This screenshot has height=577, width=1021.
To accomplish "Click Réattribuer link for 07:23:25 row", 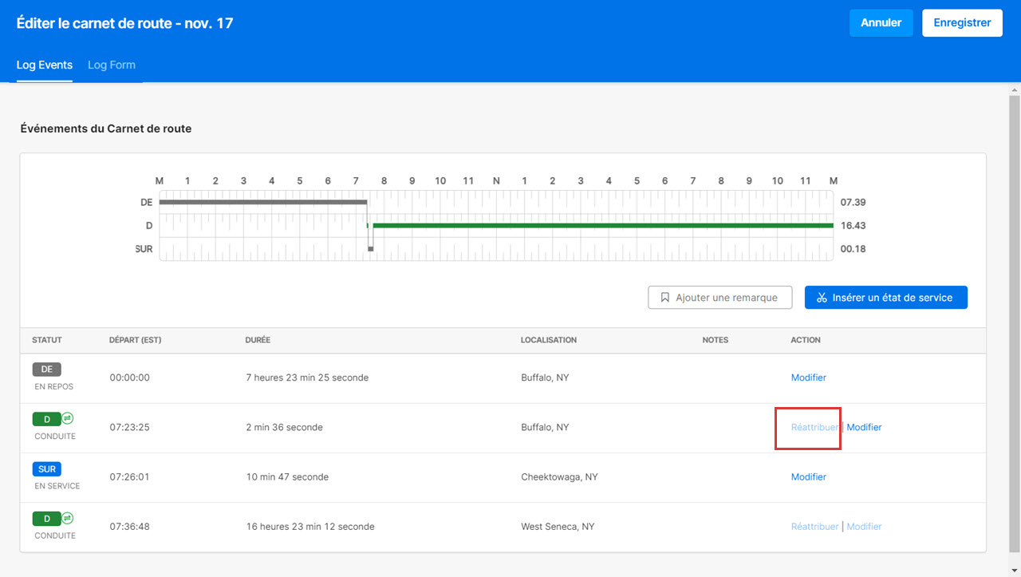I will point(814,427).
